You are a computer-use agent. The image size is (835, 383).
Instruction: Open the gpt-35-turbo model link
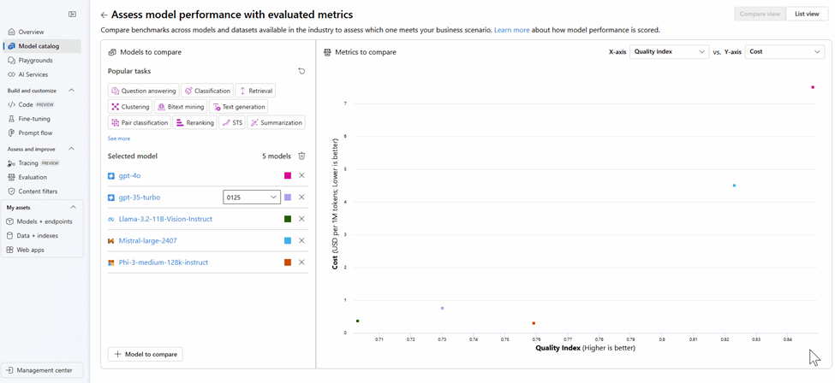[140, 197]
